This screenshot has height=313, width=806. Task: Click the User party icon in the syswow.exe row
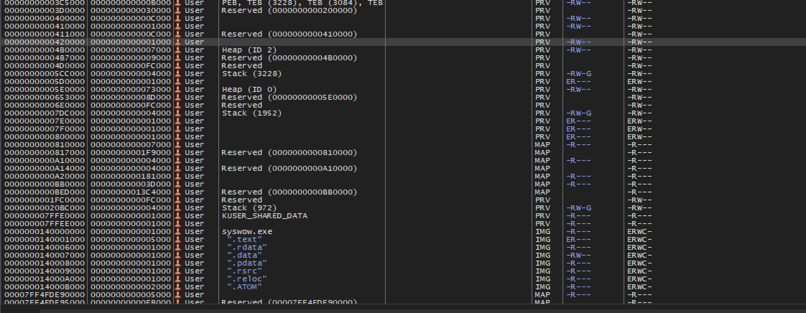point(177,232)
